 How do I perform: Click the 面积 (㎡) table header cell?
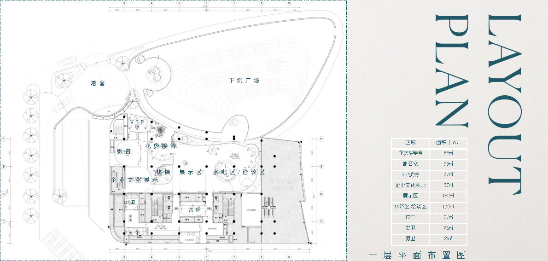(448, 143)
